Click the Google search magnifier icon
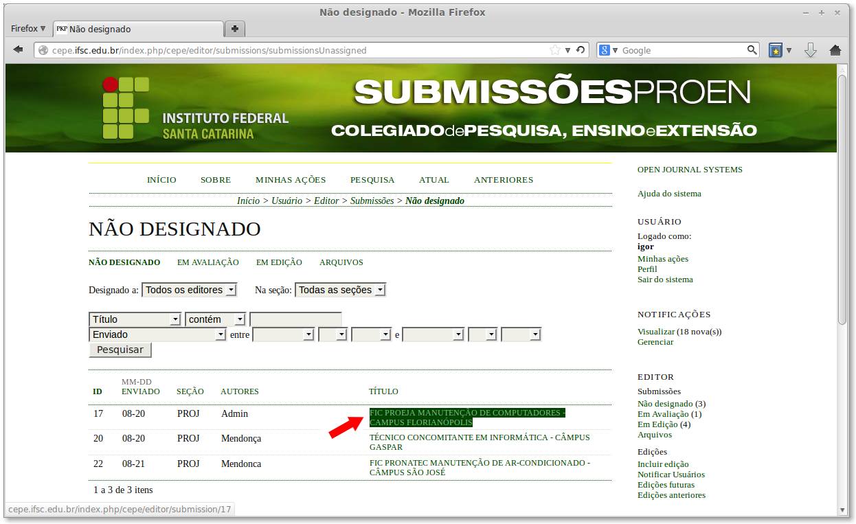The image size is (856, 524). click(752, 49)
